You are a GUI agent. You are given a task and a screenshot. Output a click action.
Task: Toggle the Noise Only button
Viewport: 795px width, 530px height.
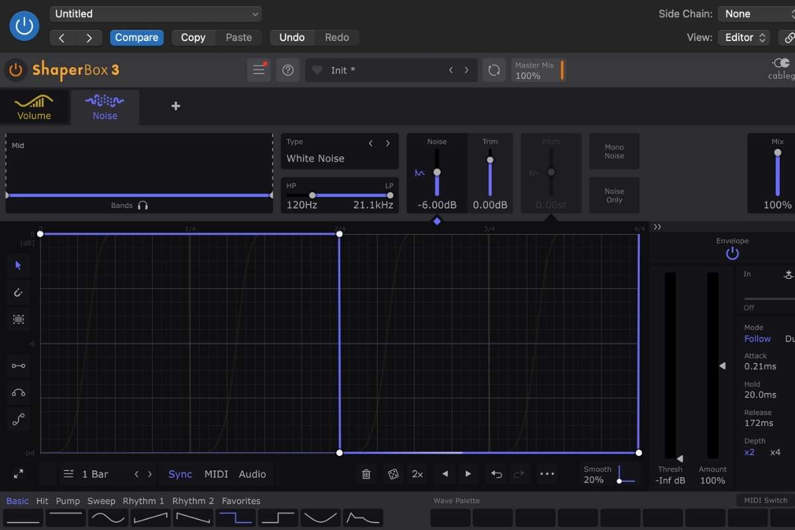(x=614, y=195)
